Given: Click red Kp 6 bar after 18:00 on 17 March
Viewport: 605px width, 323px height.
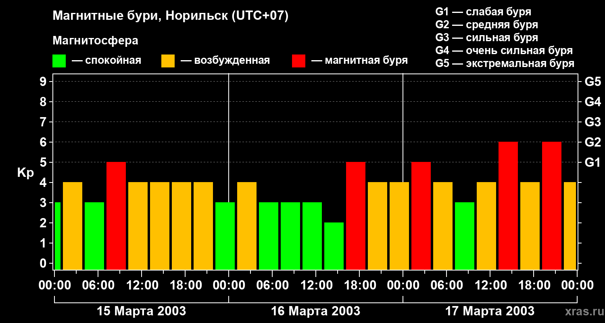Looking at the screenshot, I should [552, 206].
